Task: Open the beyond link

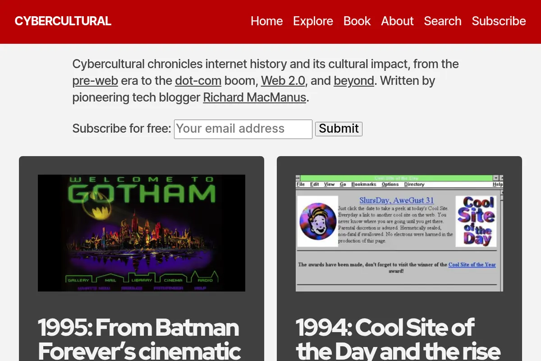Action: click(x=354, y=81)
